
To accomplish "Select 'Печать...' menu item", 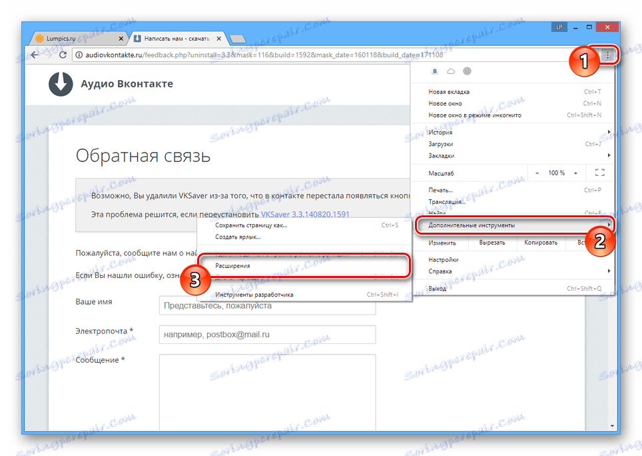I will [514, 190].
